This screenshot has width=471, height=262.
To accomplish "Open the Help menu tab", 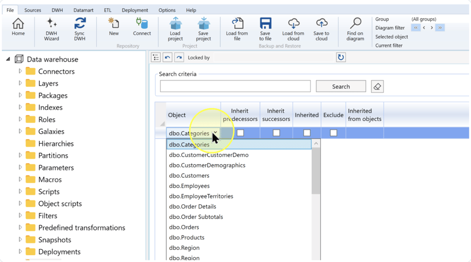I will coord(191,10).
